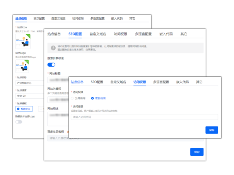The width and height of the screenshot is (234, 175).
Task: Click the 网站关键词 input field
Action: [58, 100]
